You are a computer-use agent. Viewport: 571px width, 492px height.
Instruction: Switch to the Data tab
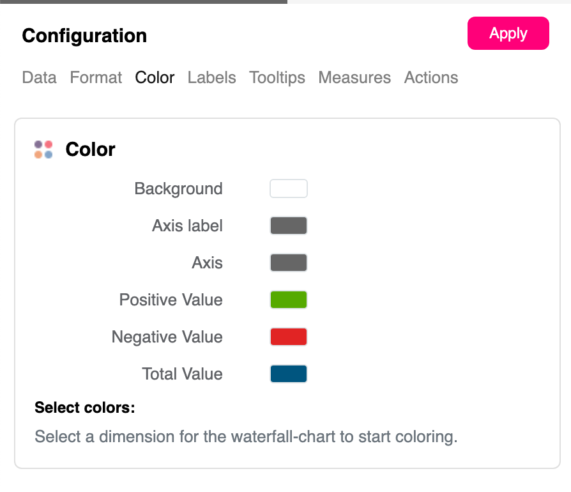pos(39,78)
